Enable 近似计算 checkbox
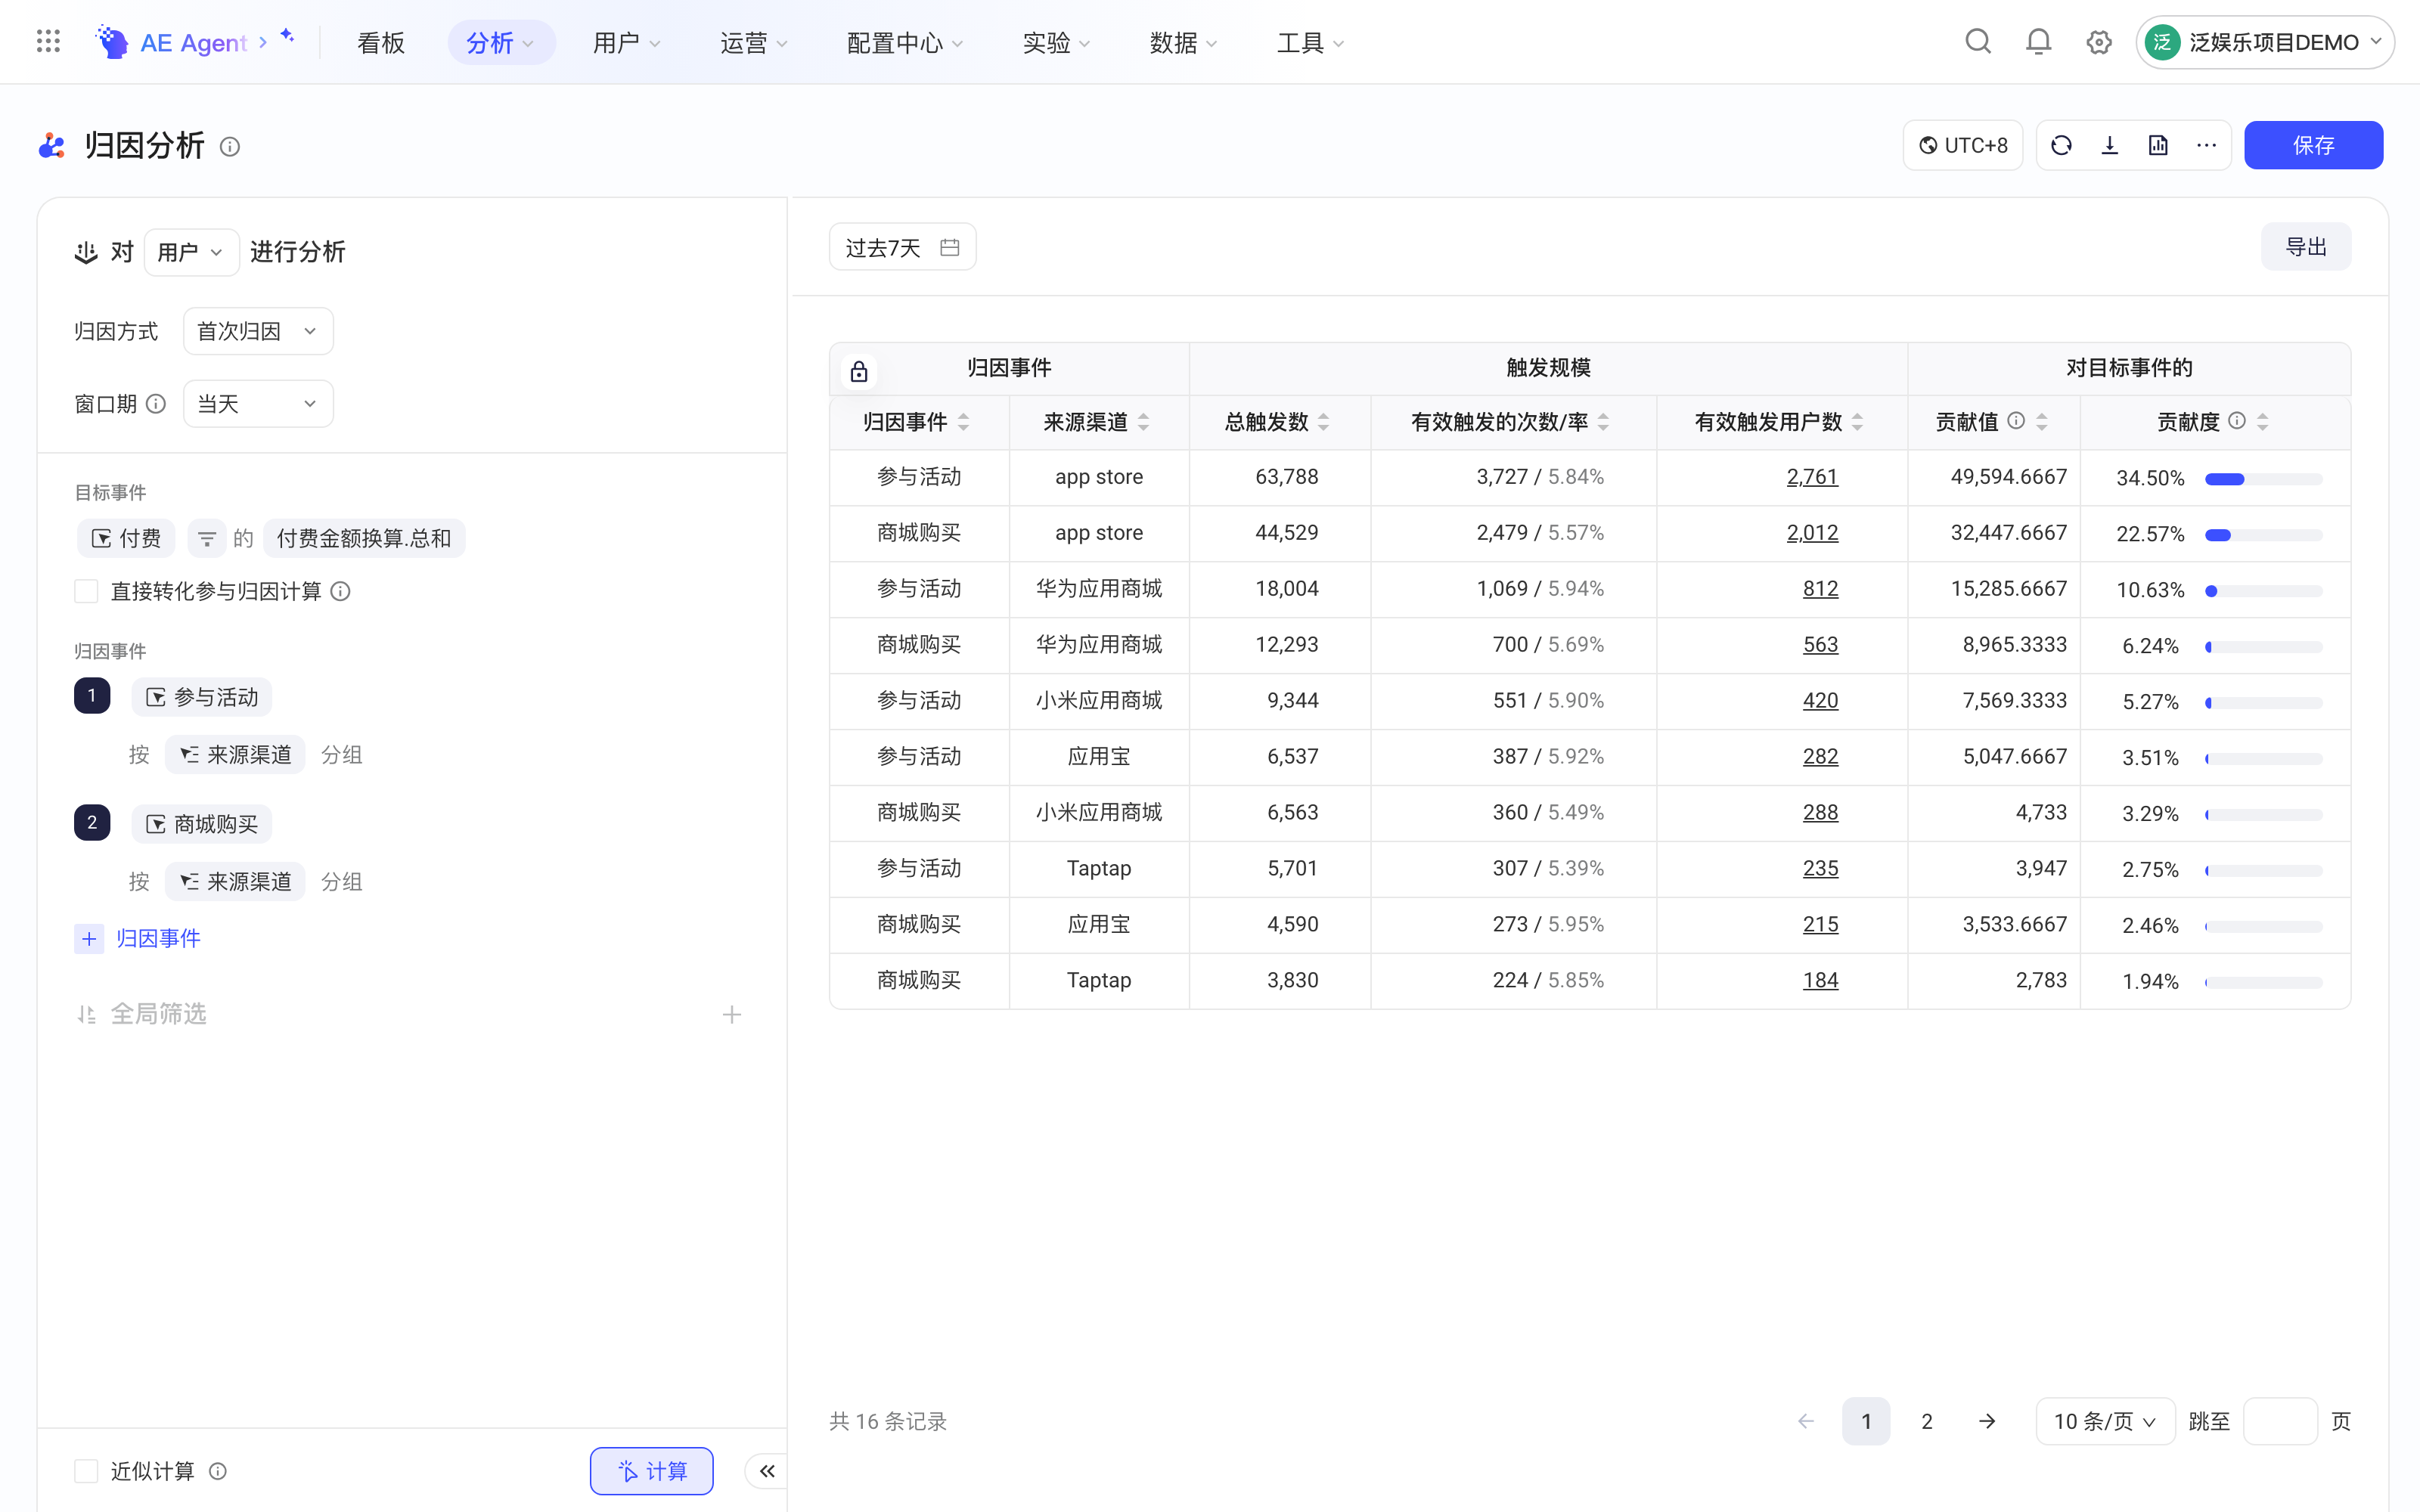This screenshot has height=1512, width=2420. pyautogui.click(x=86, y=1470)
